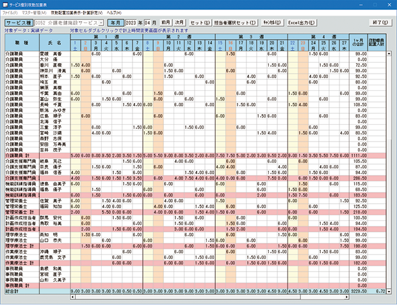397x305 pixels.
Task: Focus the month field showing 04
Action: 147,23
